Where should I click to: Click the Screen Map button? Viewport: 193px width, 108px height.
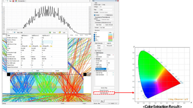point(104,88)
